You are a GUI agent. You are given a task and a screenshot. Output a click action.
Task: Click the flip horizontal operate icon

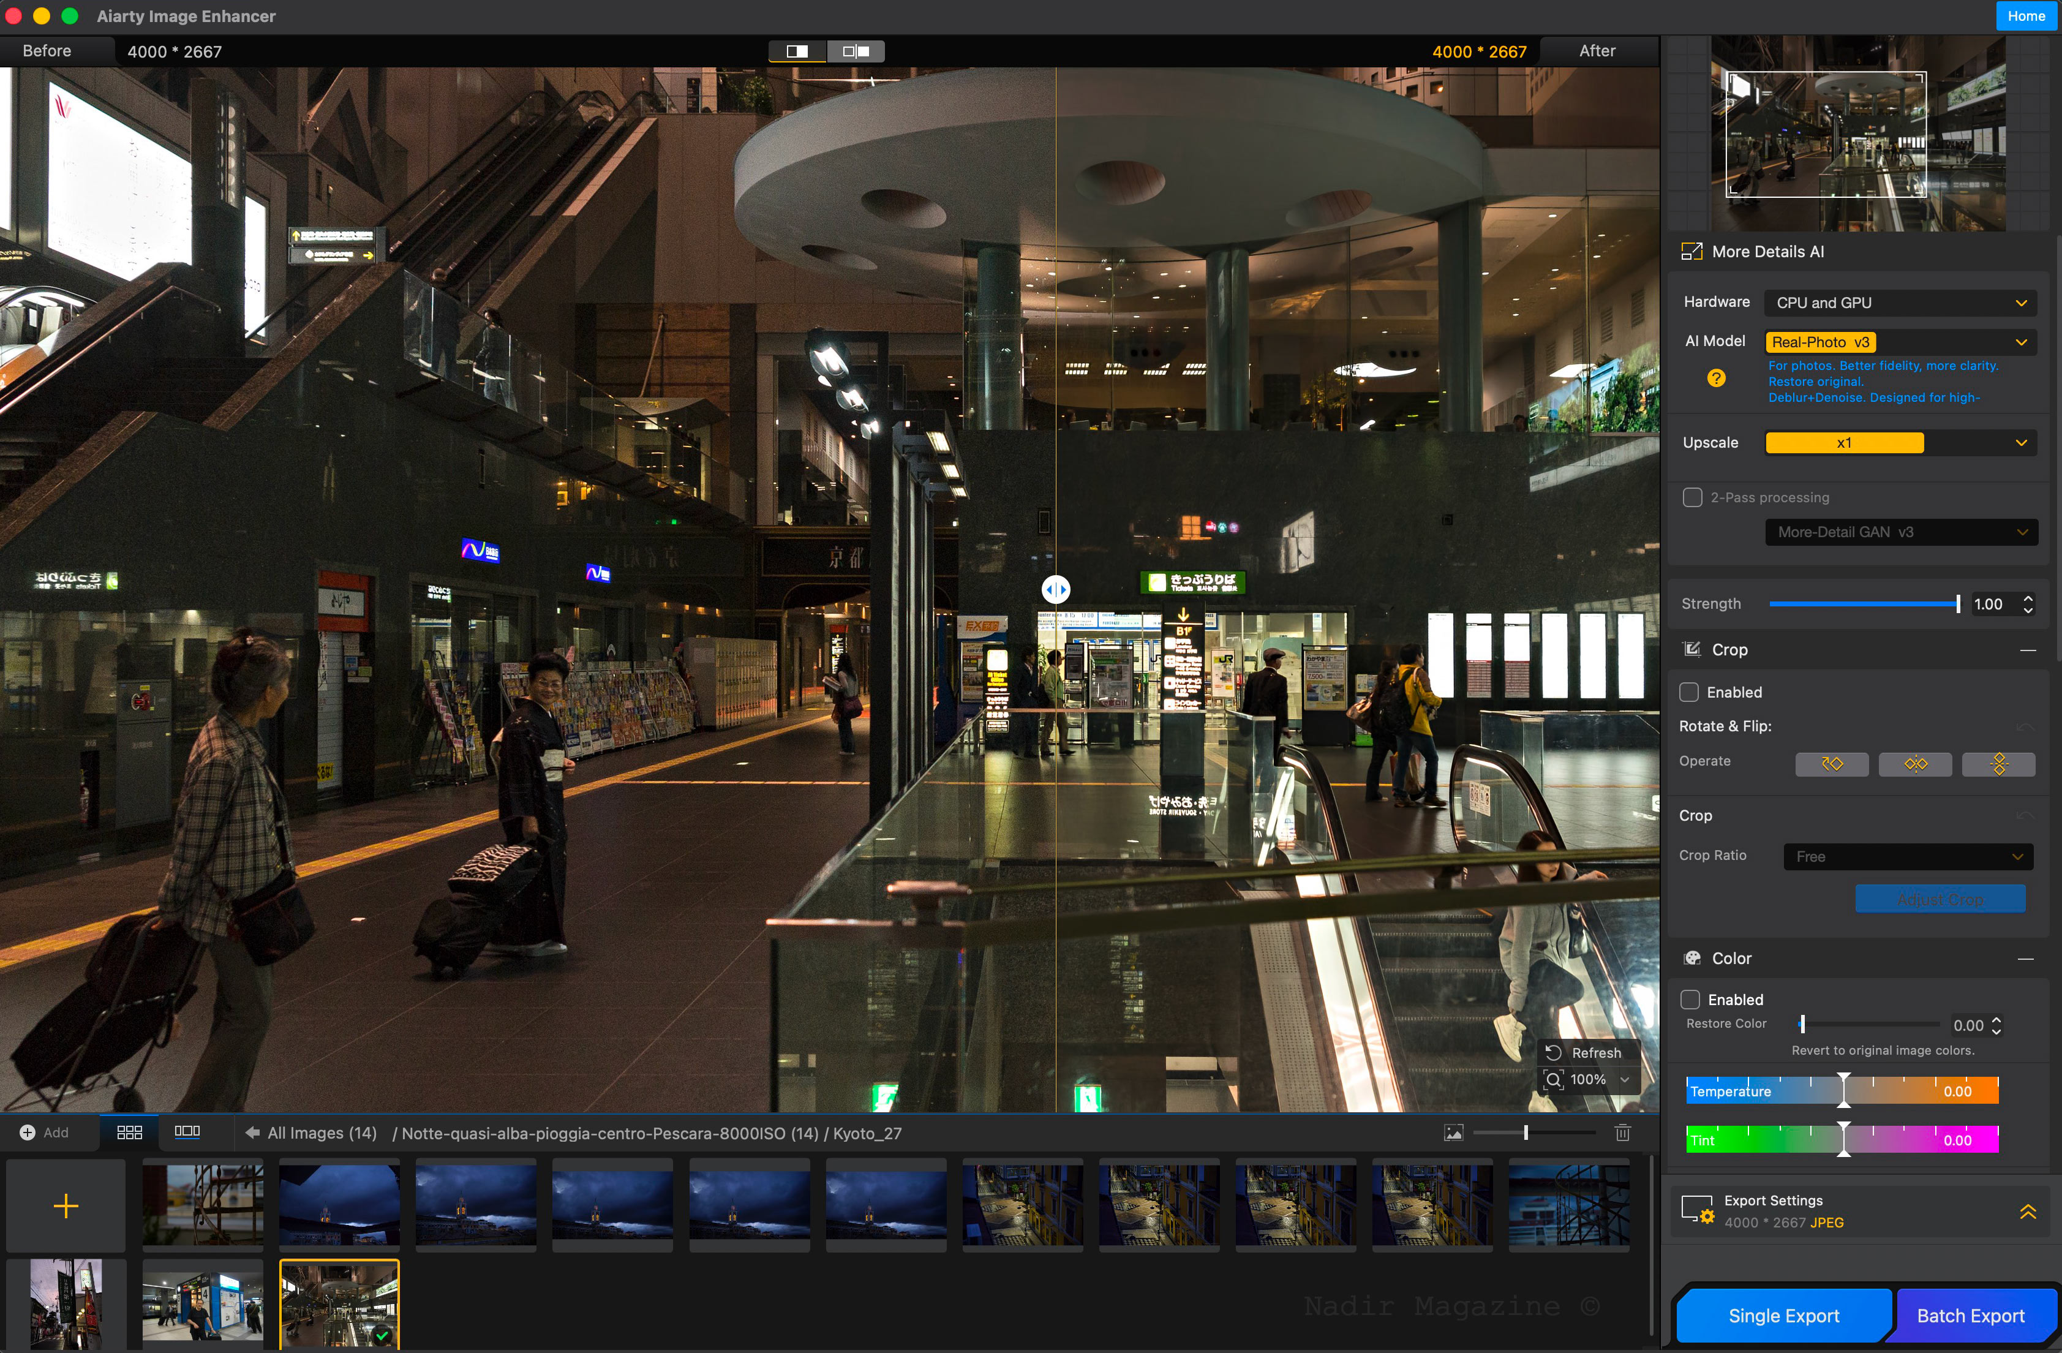click(1914, 764)
